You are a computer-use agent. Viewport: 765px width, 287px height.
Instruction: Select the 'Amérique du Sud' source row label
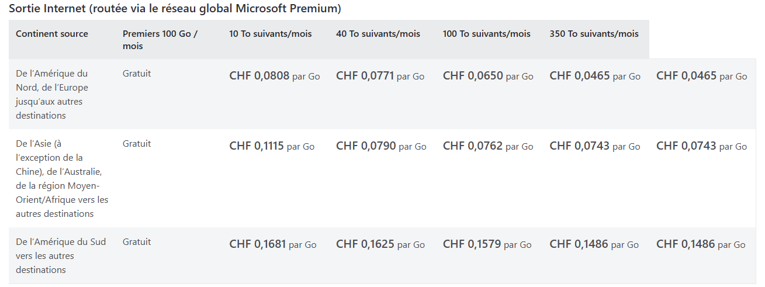pos(61,256)
